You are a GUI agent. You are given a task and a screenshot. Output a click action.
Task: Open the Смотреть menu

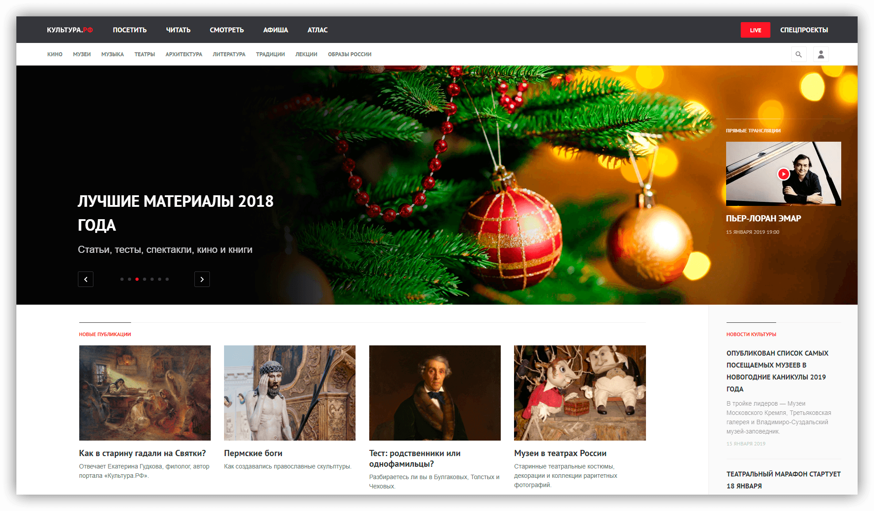227,30
